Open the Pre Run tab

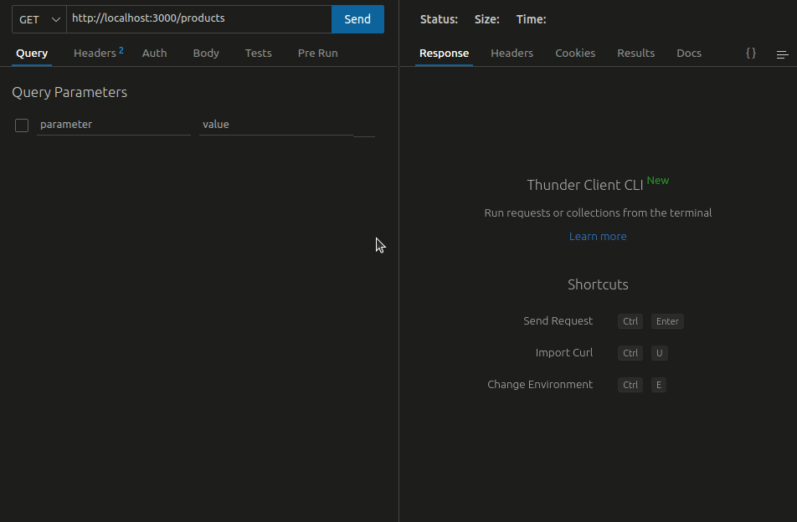coord(317,54)
